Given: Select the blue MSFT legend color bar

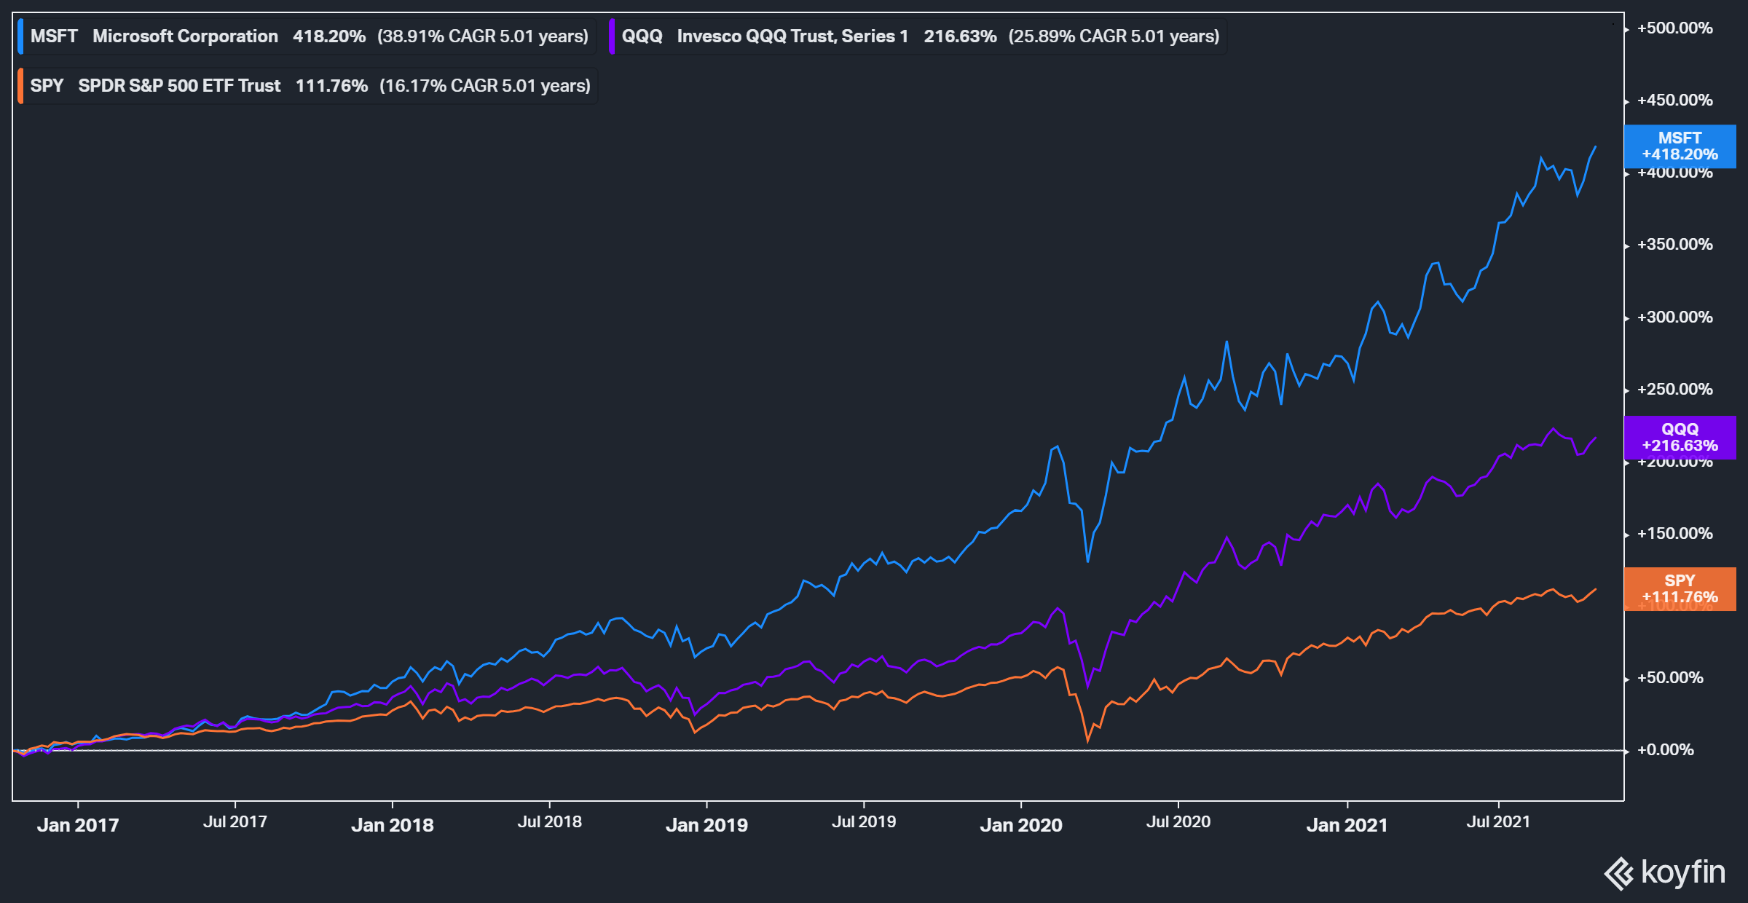Looking at the screenshot, I should coord(22,36).
